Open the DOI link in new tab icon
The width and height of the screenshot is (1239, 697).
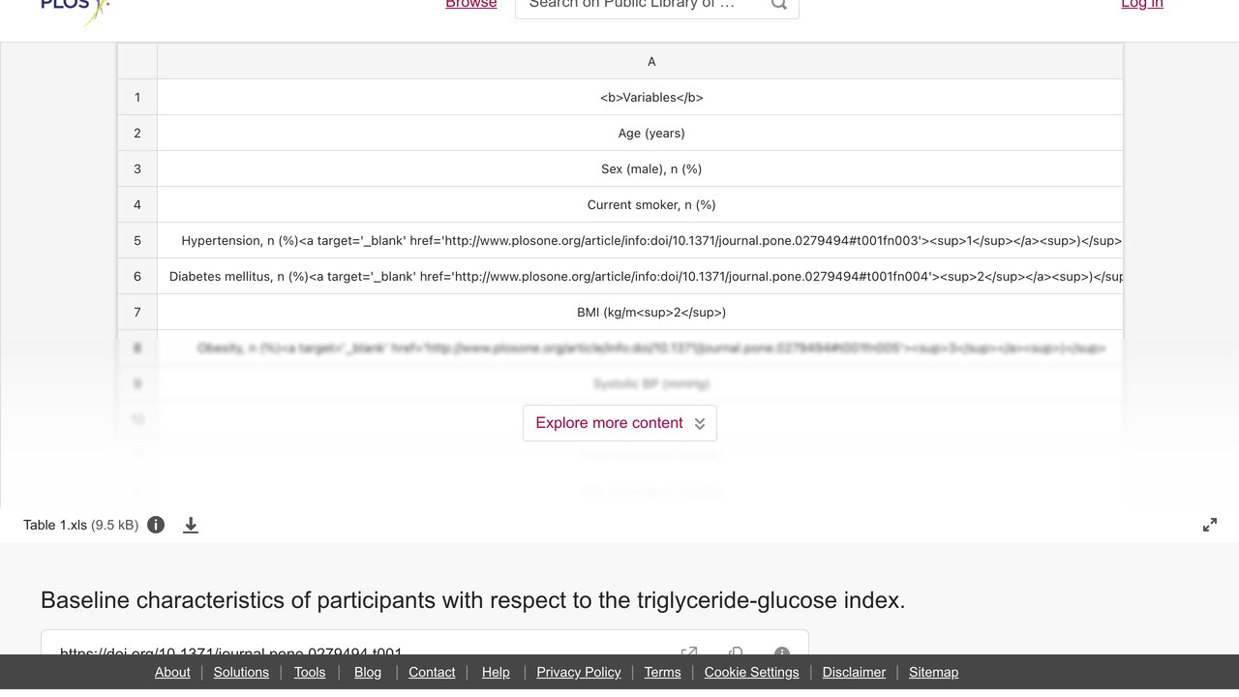(x=689, y=652)
